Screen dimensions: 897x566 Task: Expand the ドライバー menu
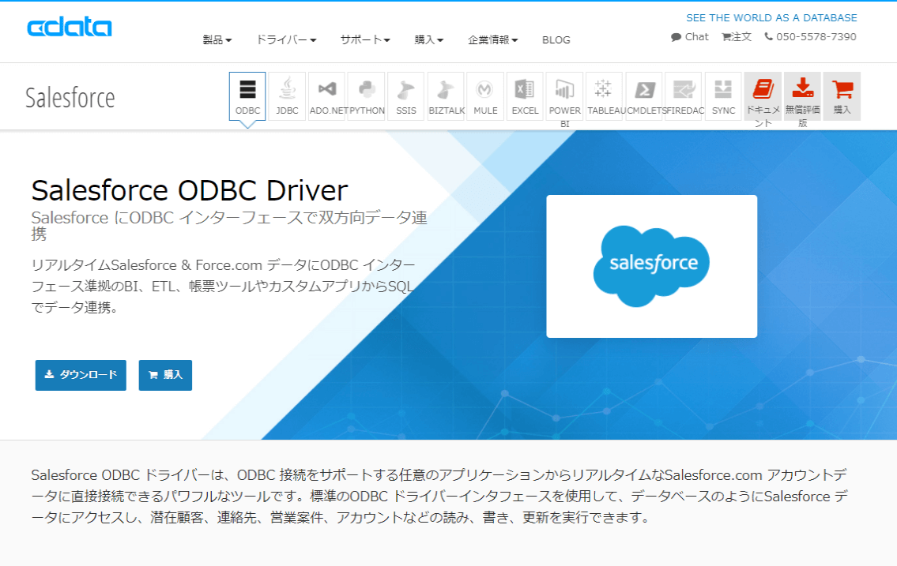(x=286, y=40)
